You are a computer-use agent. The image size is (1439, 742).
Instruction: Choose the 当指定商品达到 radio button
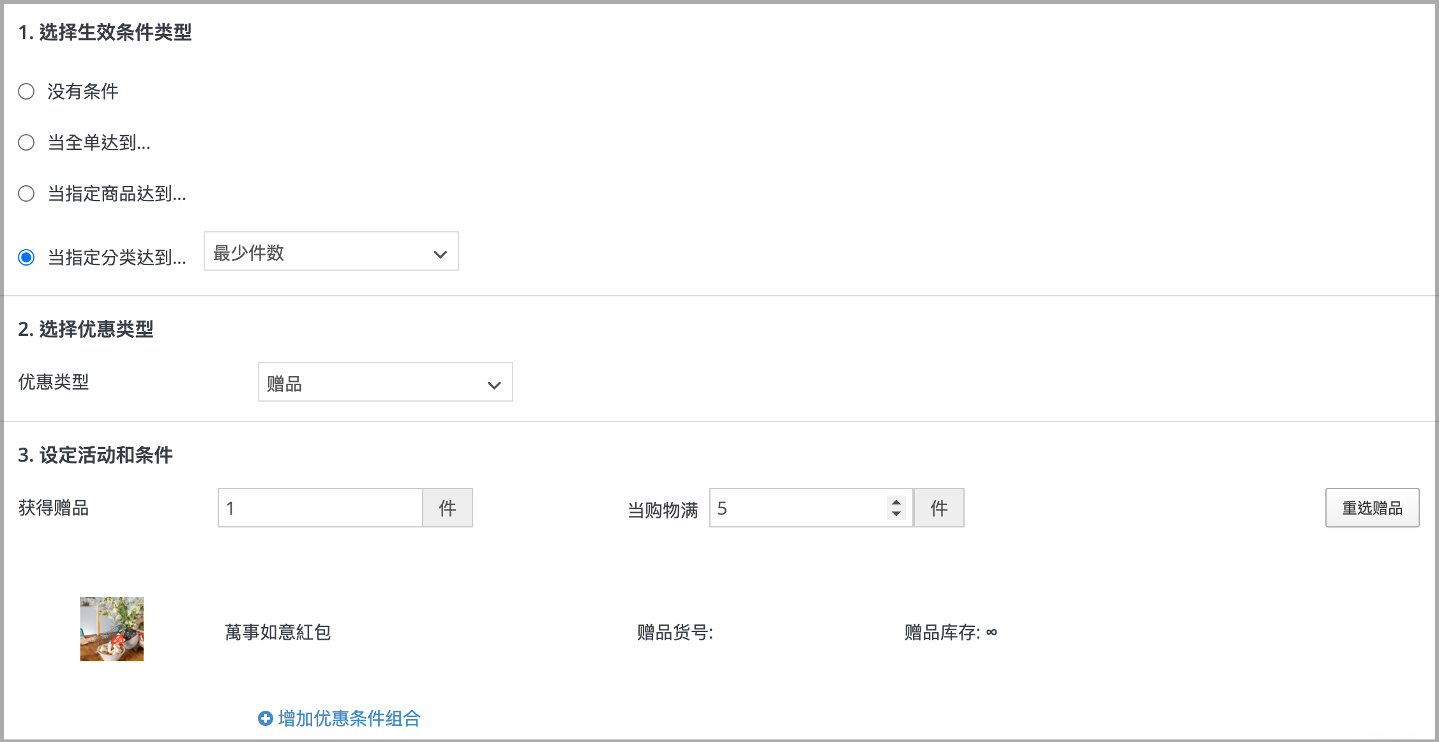pos(26,193)
